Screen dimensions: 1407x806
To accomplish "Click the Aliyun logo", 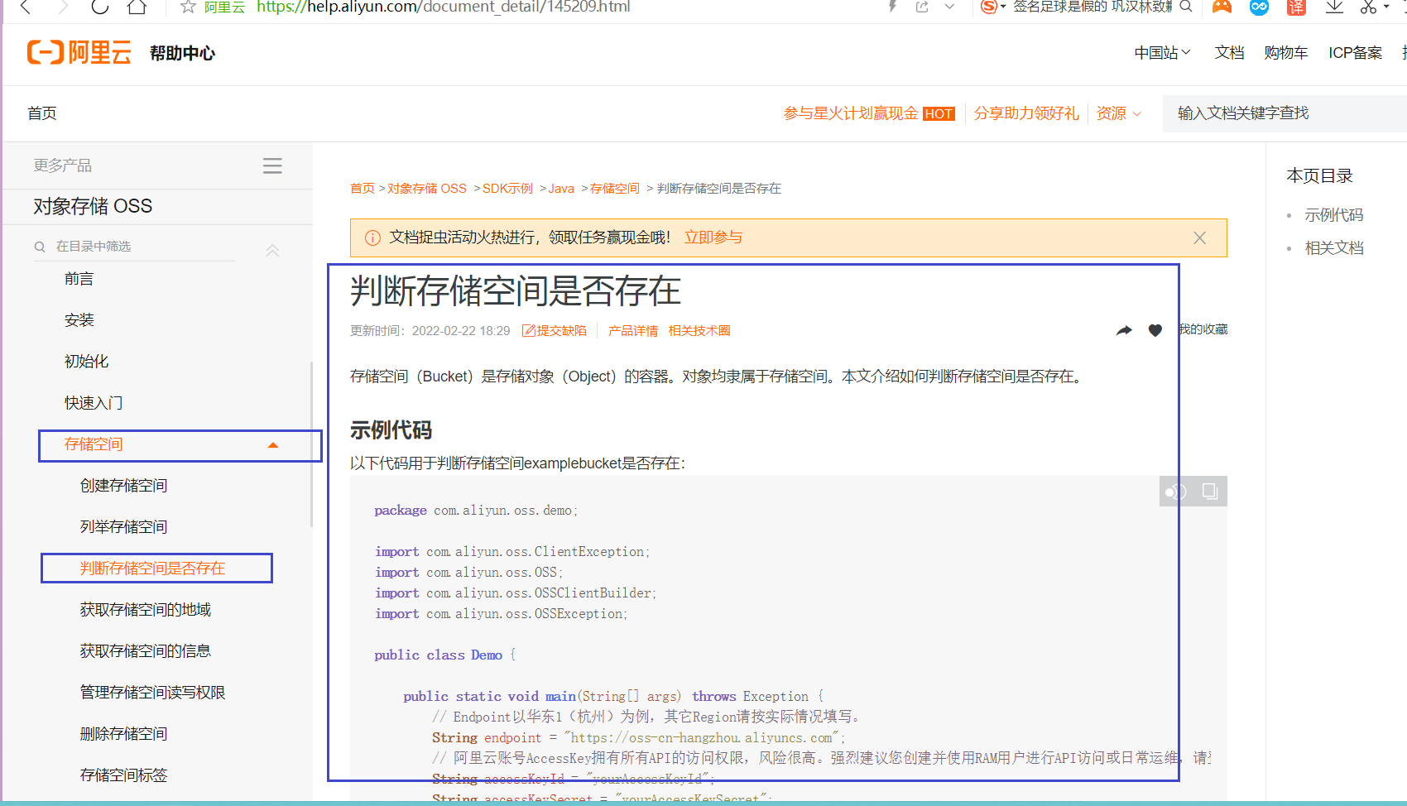I will [x=79, y=53].
